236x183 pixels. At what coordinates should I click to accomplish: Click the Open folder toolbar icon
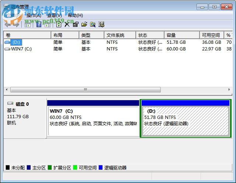coord(84,24)
